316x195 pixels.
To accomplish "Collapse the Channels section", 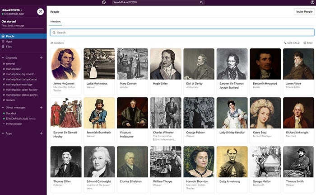I will click(3, 58).
